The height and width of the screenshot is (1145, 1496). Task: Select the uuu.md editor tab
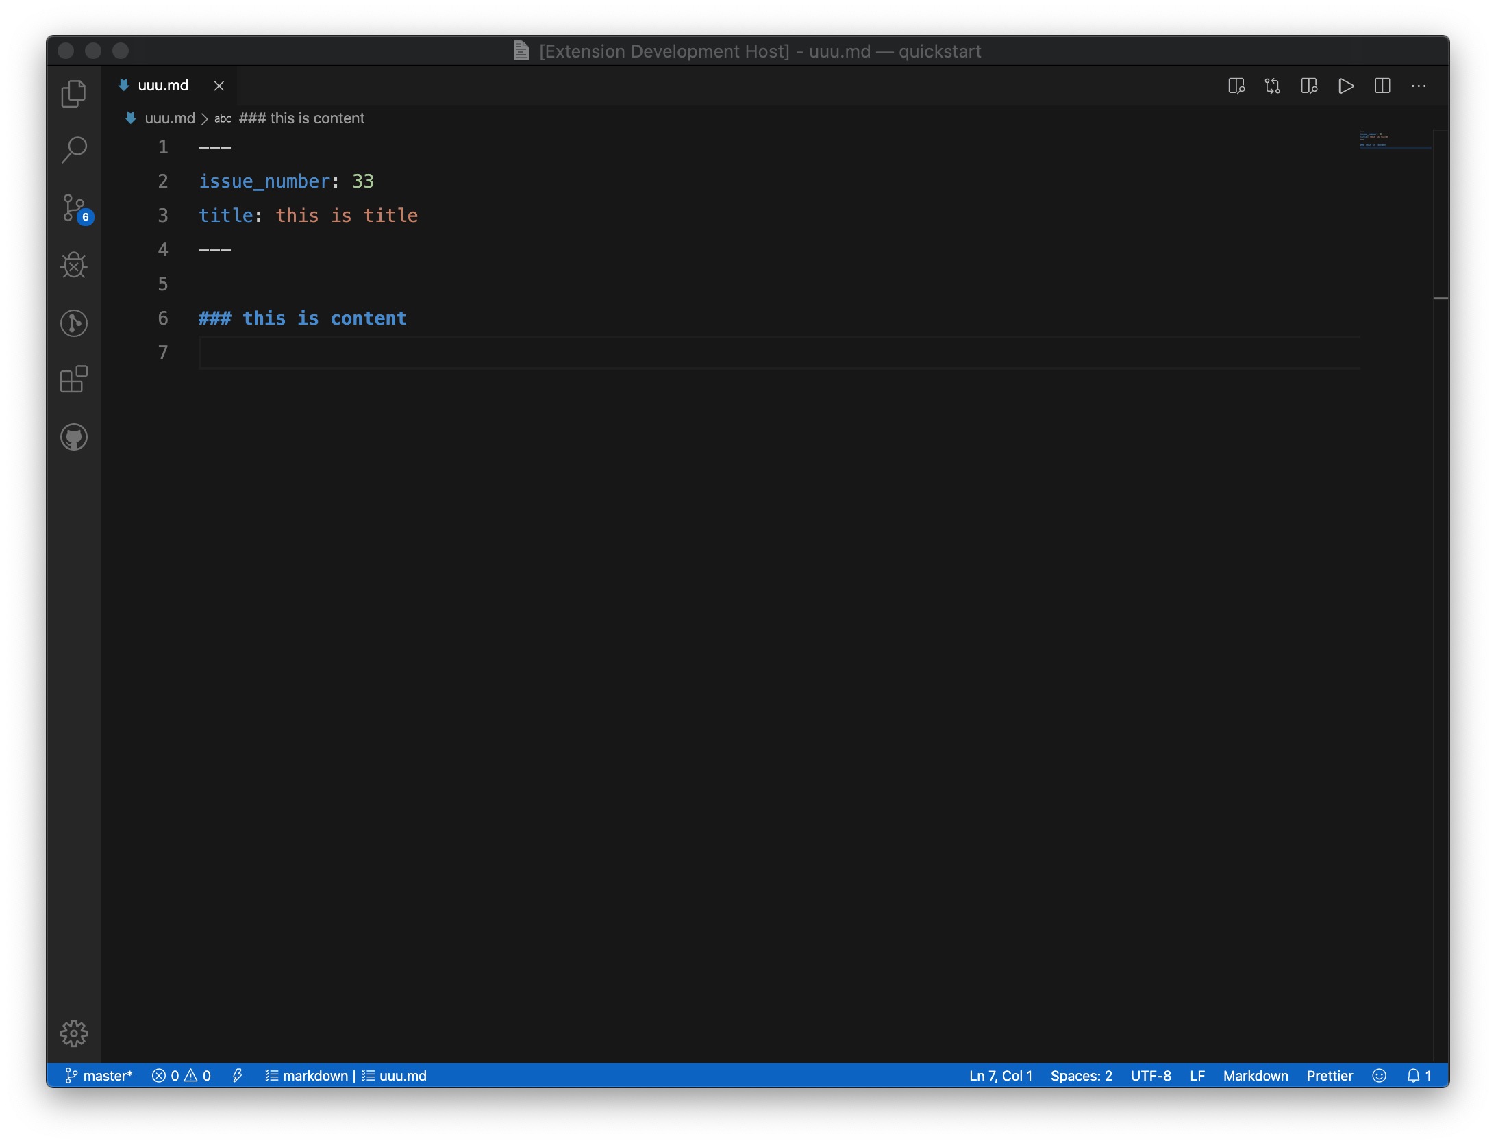pos(163,86)
